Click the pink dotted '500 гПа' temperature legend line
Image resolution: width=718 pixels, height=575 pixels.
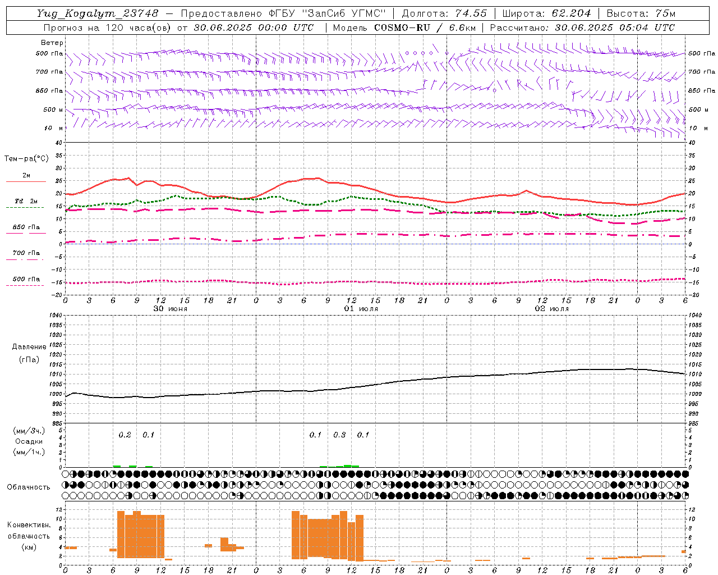pyautogui.click(x=26, y=286)
